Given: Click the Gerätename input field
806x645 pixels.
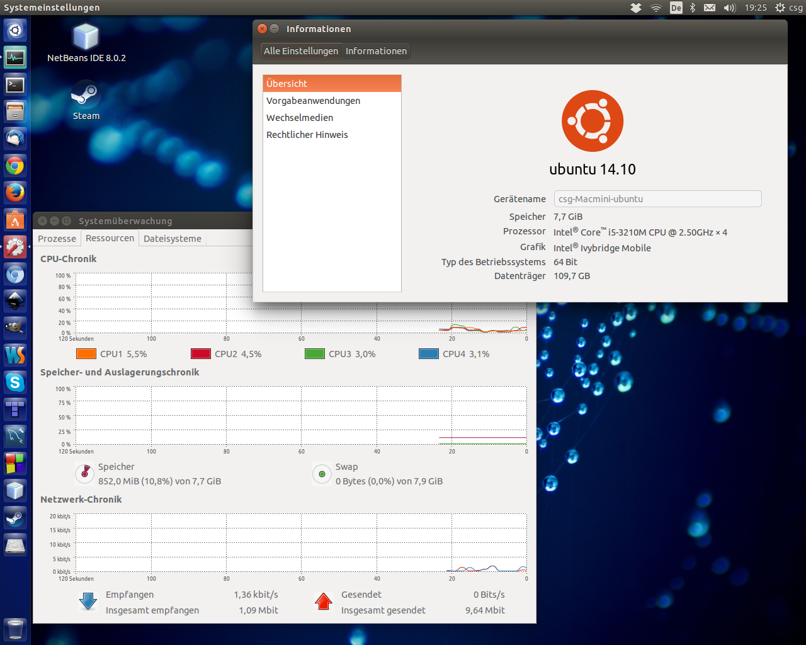Looking at the screenshot, I should 657,199.
